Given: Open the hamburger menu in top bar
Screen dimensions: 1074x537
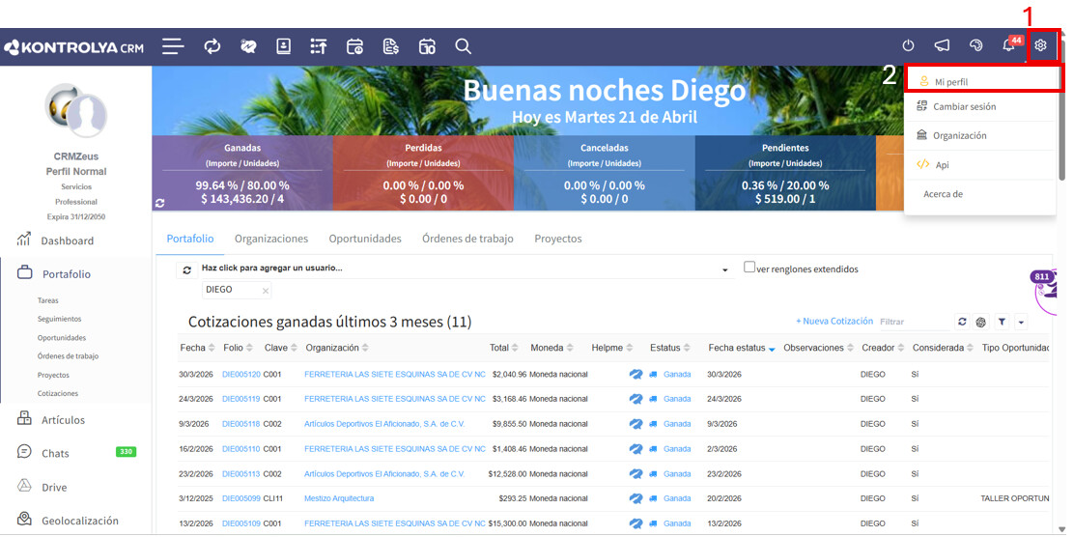Looking at the screenshot, I should pyautogui.click(x=173, y=46).
